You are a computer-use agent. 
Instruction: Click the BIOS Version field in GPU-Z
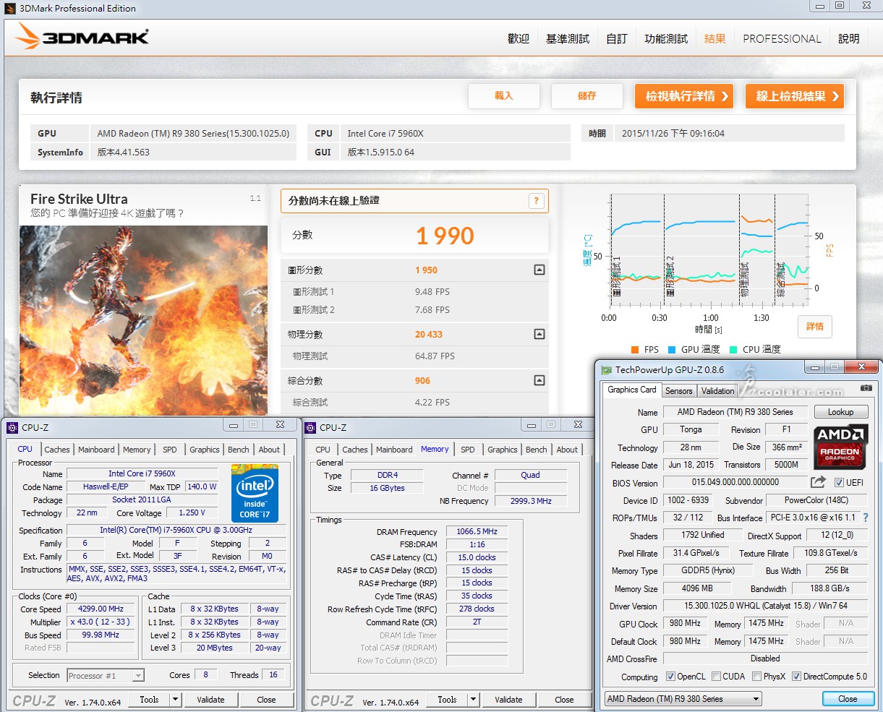pyautogui.click(x=735, y=482)
